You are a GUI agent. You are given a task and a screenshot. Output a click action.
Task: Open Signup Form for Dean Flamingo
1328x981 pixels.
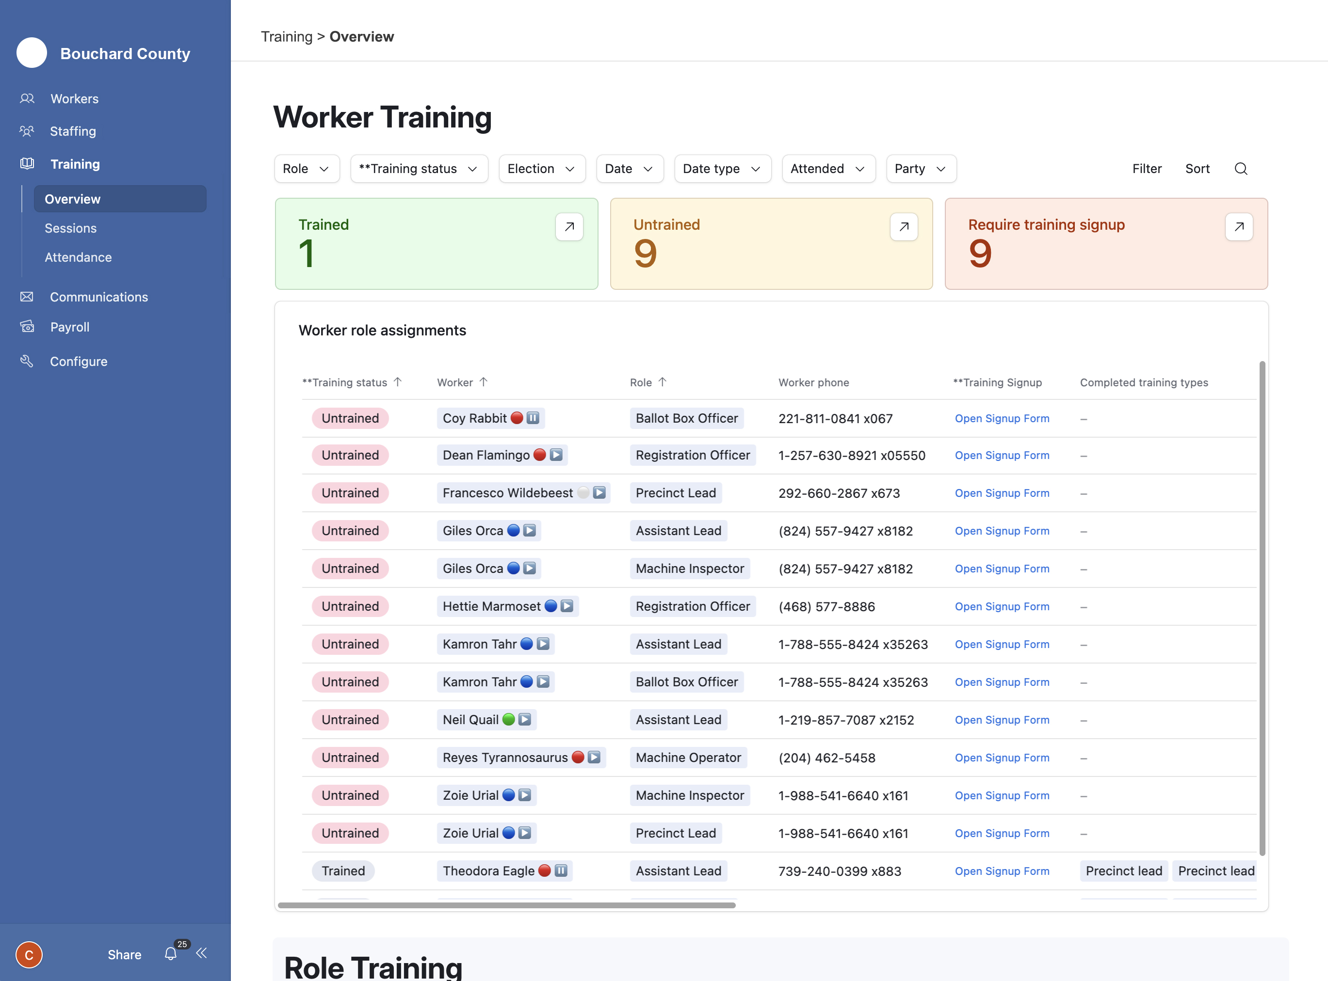click(x=1002, y=455)
